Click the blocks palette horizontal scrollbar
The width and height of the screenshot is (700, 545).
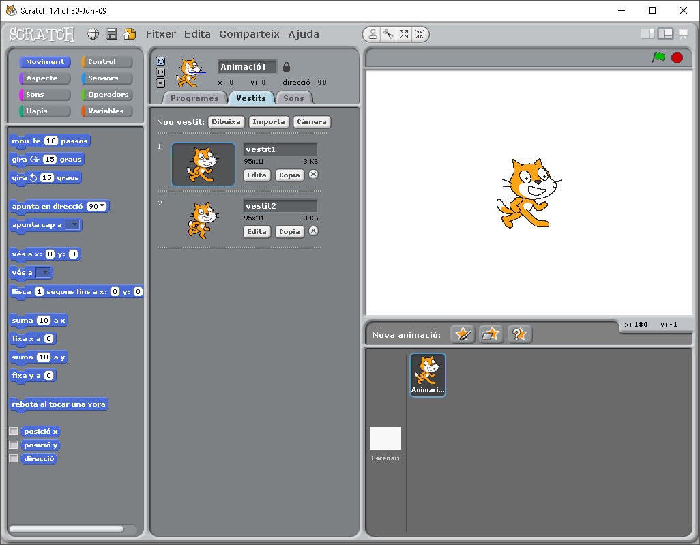(66, 529)
